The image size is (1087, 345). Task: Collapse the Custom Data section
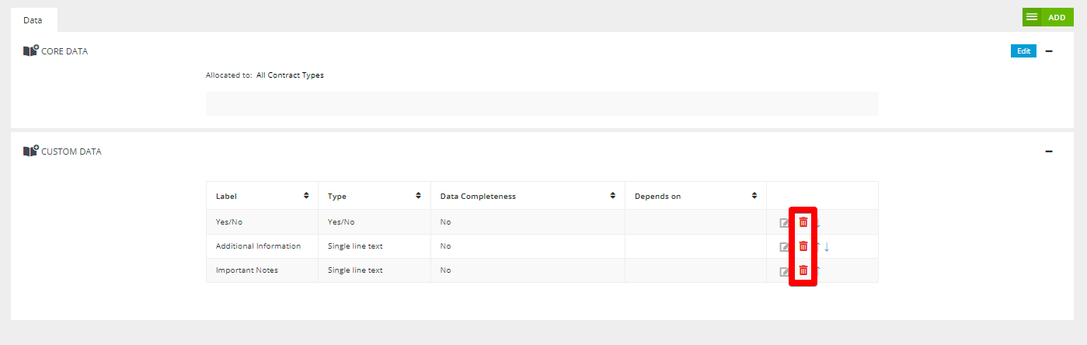pos(1049,152)
